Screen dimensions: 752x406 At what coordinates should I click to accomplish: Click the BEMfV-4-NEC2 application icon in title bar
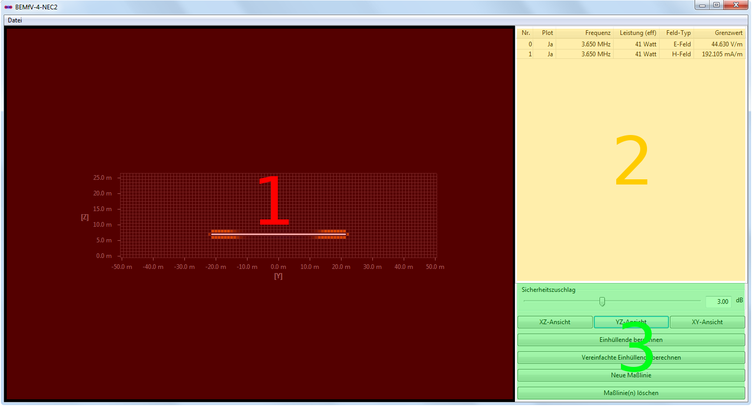[8, 7]
